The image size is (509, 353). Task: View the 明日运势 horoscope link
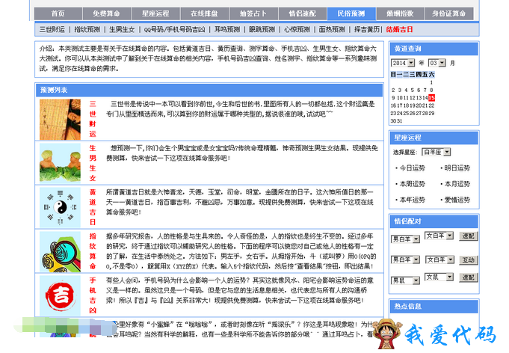[x=457, y=168]
